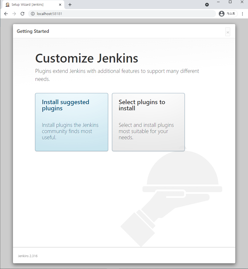This screenshot has height=269, width=248.
Task: Reload the Jenkins setup page
Action: [x=22, y=14]
